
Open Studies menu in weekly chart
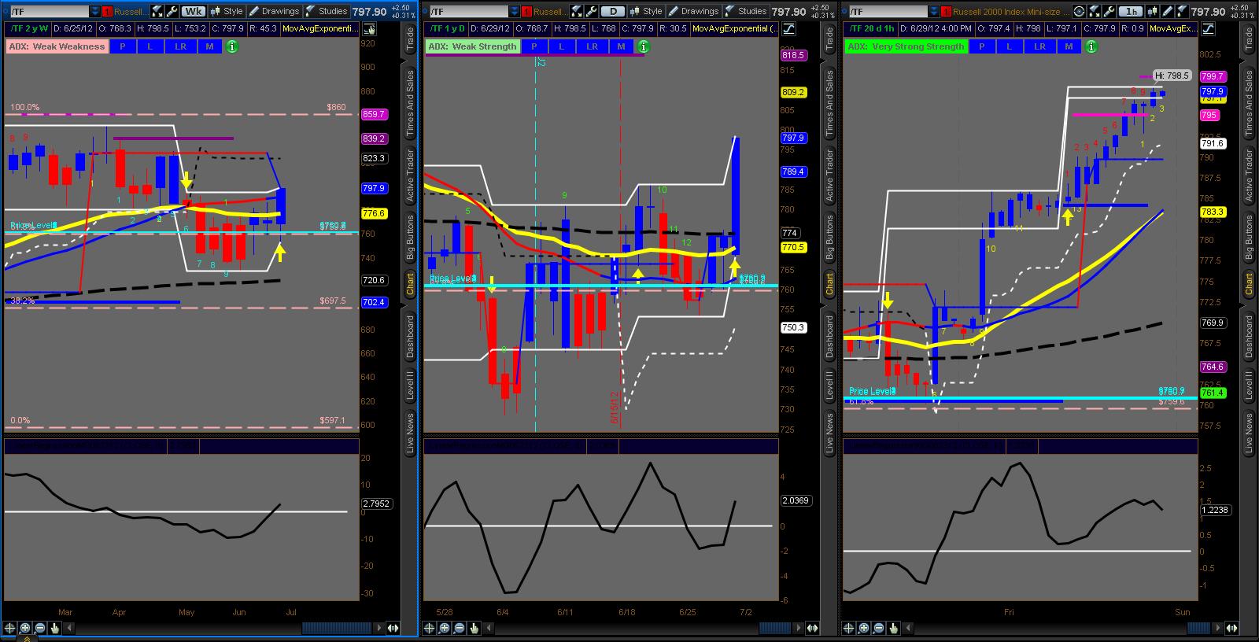pos(327,11)
